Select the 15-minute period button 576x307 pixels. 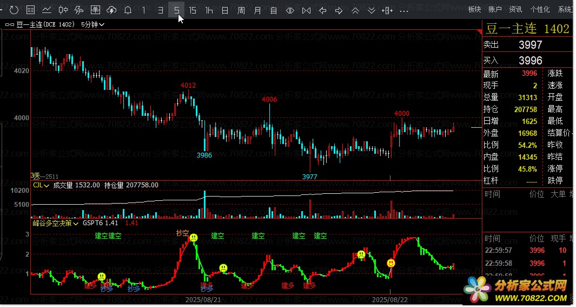(x=193, y=10)
